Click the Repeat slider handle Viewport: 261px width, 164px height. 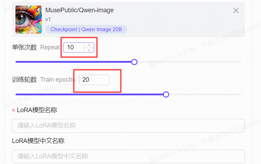click(134, 62)
